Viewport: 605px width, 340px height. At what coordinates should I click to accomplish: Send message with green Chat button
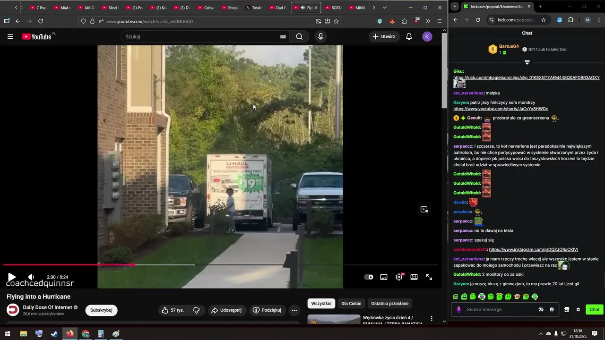(595, 309)
